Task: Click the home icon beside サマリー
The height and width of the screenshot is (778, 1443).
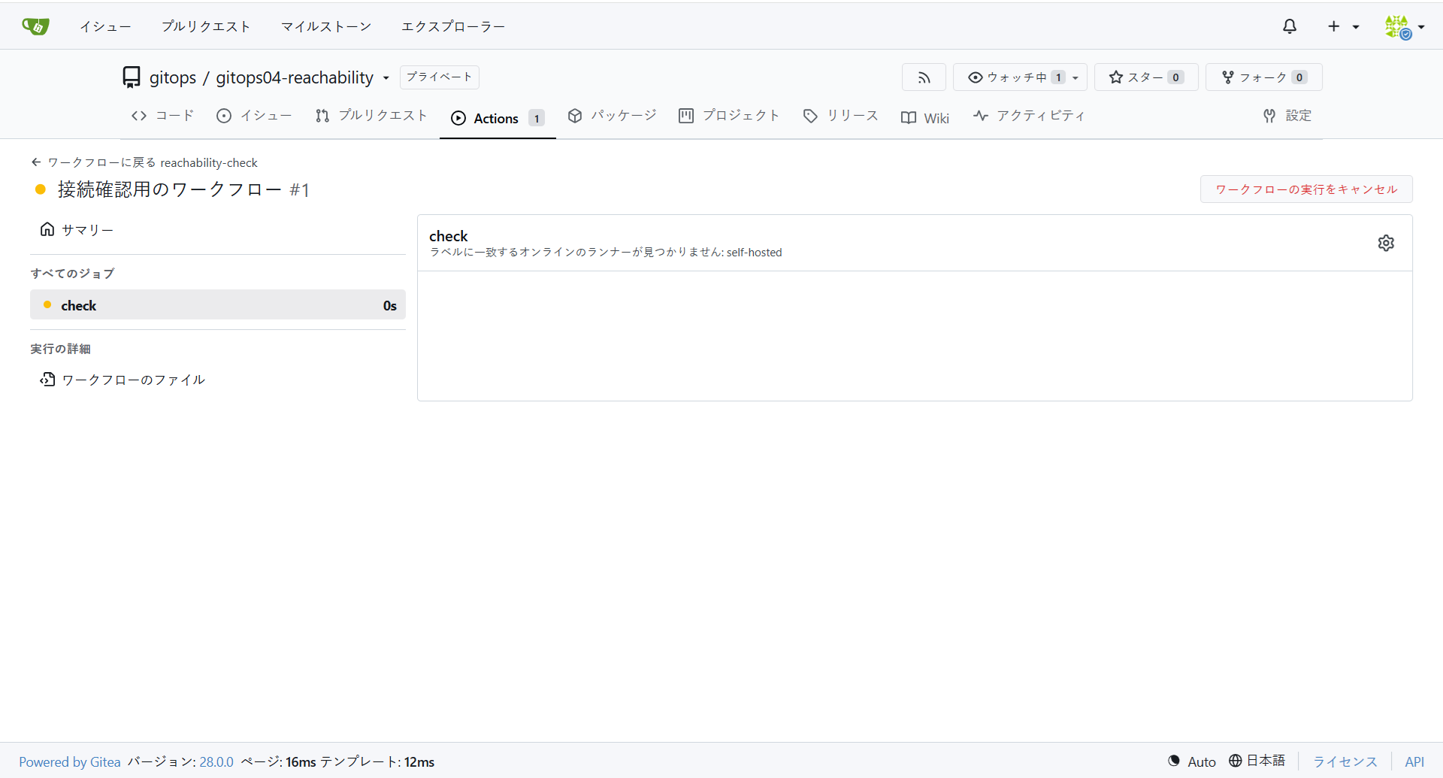Action: coord(47,229)
